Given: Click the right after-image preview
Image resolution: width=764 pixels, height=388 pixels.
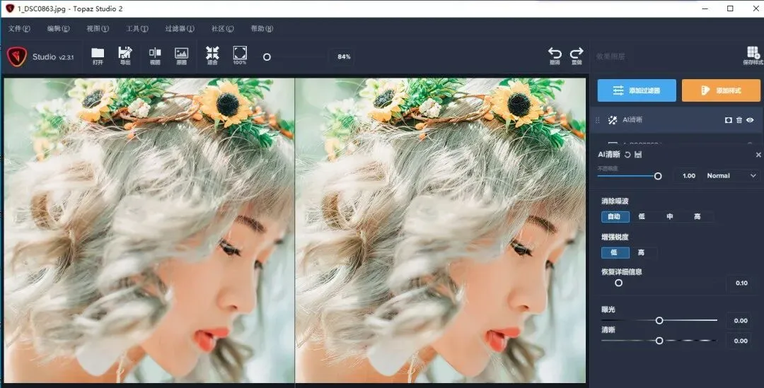Looking at the screenshot, I should (441, 230).
